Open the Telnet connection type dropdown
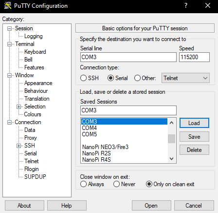 (185, 78)
